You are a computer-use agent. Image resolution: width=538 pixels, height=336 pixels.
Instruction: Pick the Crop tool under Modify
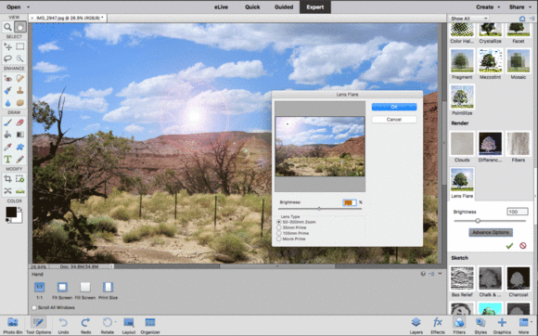7,179
